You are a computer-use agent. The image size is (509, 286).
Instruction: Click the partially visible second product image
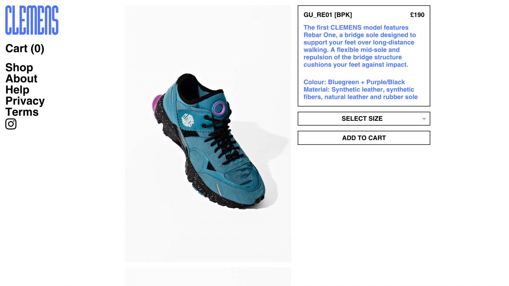click(x=208, y=276)
